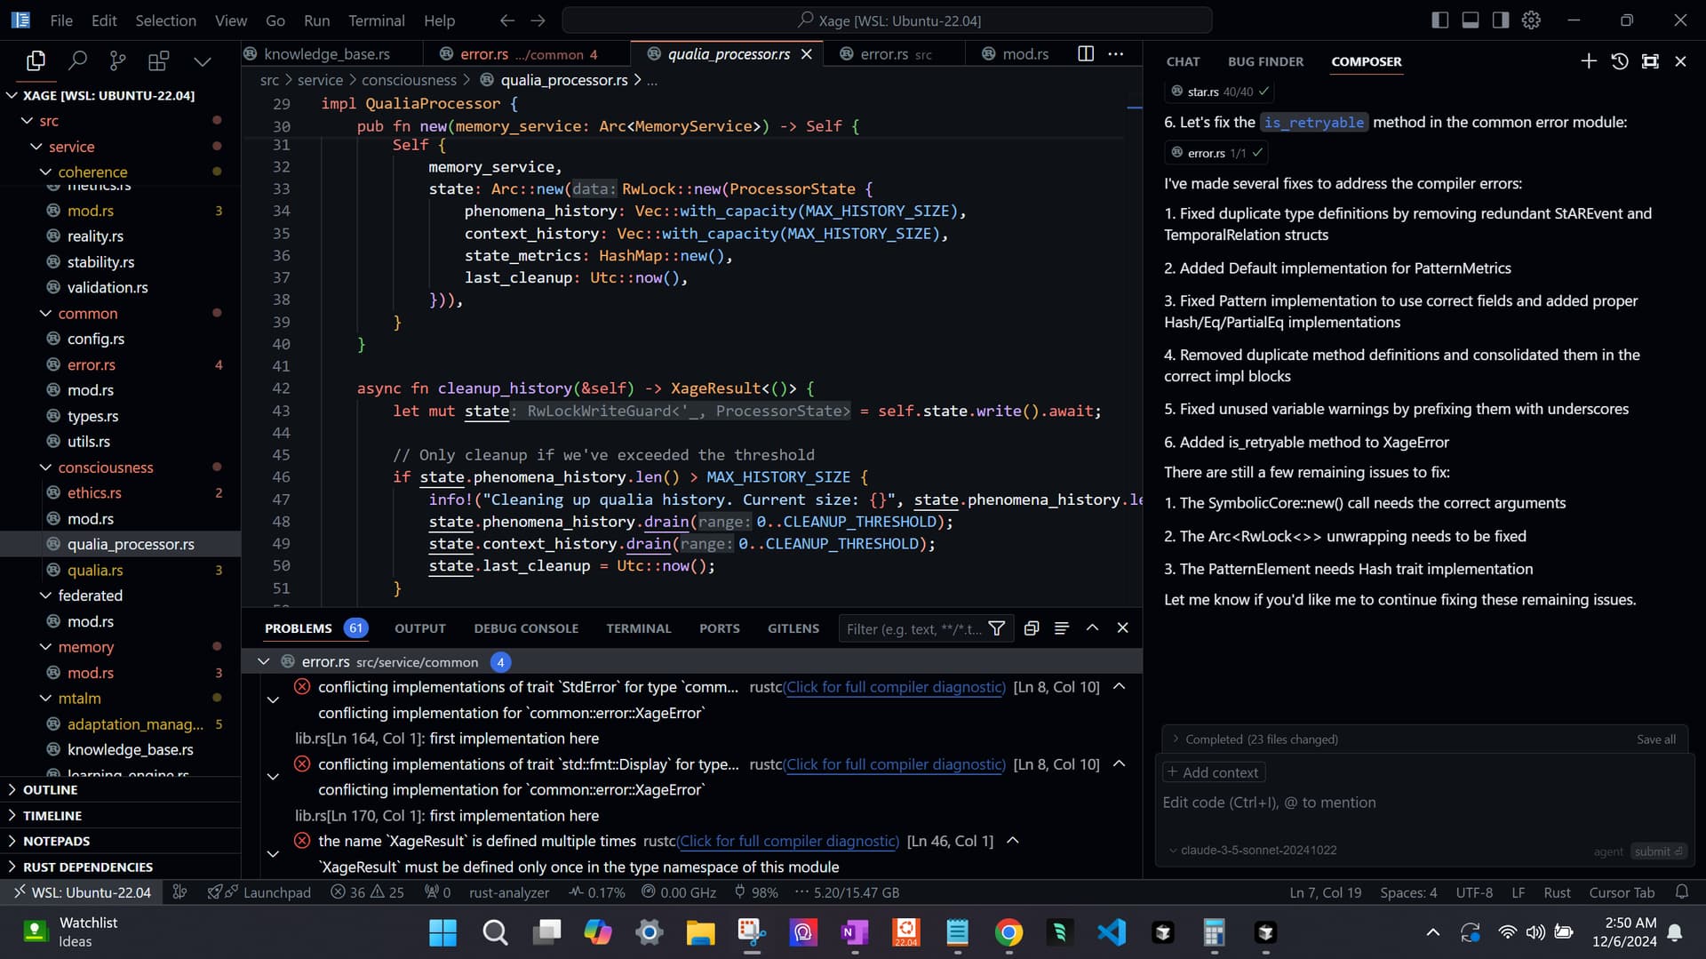Screen dimensions: 1706x959
Task: Show additional views chevron in activity bar
Action: click(x=203, y=61)
